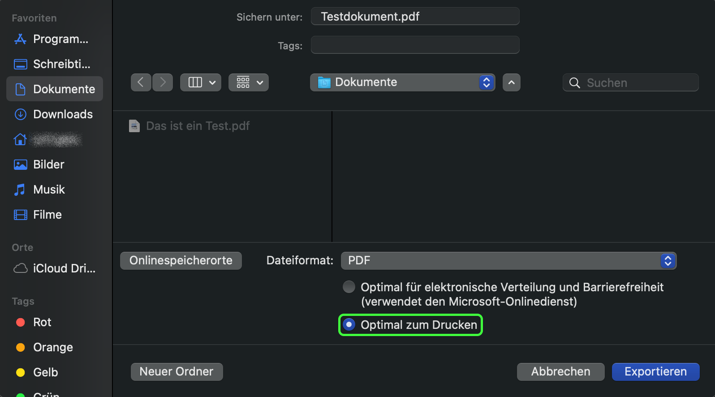Open Onlinespeicherorte
The height and width of the screenshot is (397, 715).
(x=181, y=261)
